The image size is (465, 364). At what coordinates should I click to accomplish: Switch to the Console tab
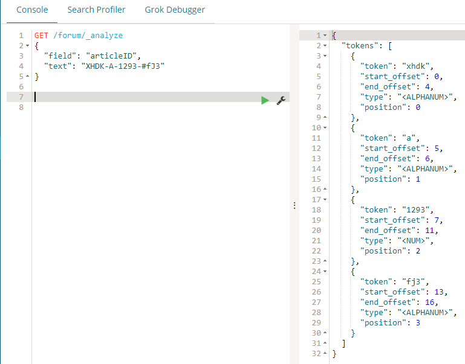[32, 10]
